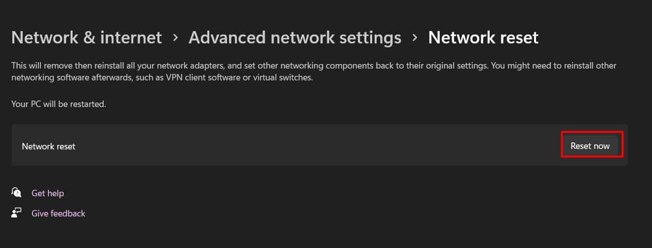Viewport: 652px width, 248px height.
Task: Click the Network reset page heading
Action: pos(483,37)
